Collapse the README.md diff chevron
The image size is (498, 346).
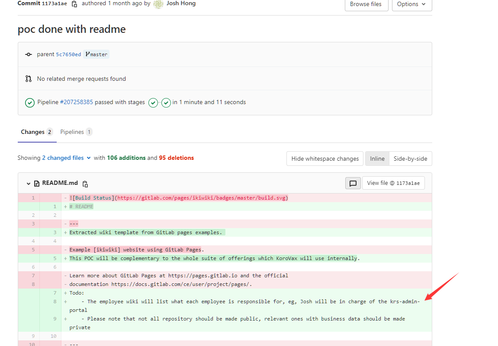[29, 184]
